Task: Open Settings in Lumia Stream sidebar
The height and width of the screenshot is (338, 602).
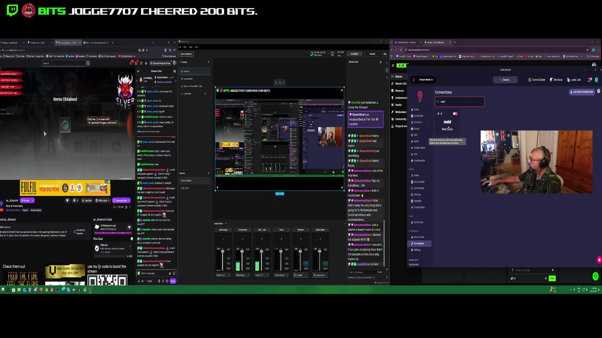Action: pos(417,250)
